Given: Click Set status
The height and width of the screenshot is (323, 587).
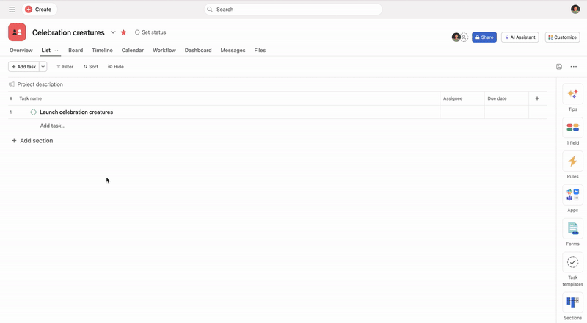Looking at the screenshot, I should (x=150, y=32).
